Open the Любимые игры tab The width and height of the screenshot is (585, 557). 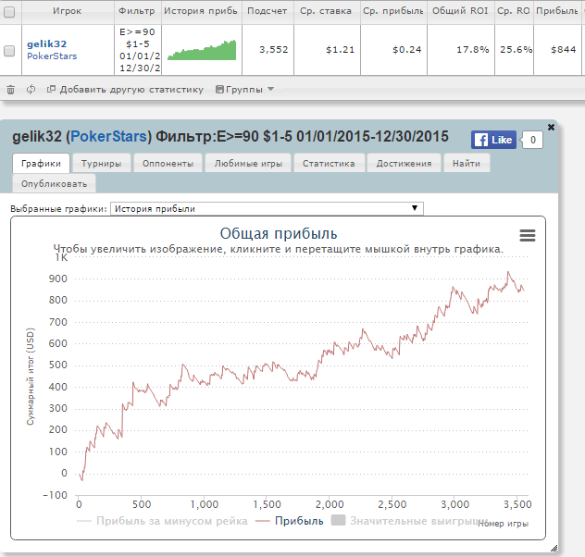(248, 163)
